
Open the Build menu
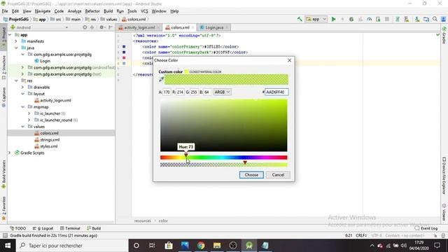108,11
